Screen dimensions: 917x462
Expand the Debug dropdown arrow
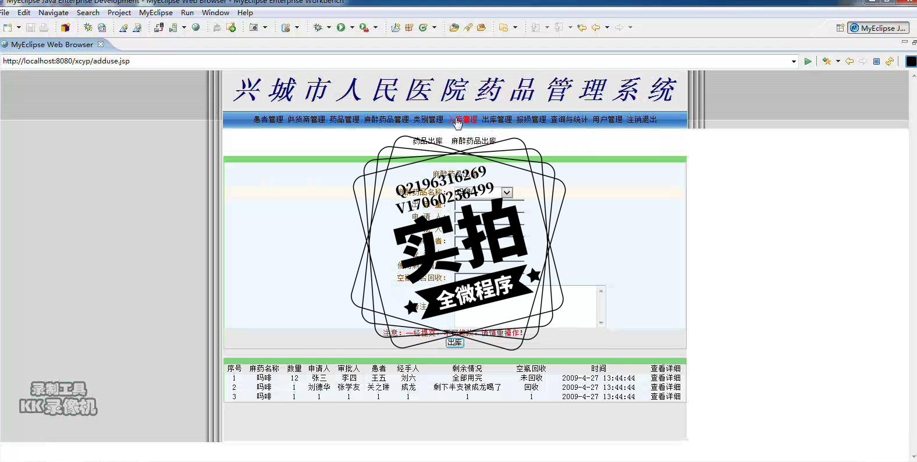tap(329, 27)
